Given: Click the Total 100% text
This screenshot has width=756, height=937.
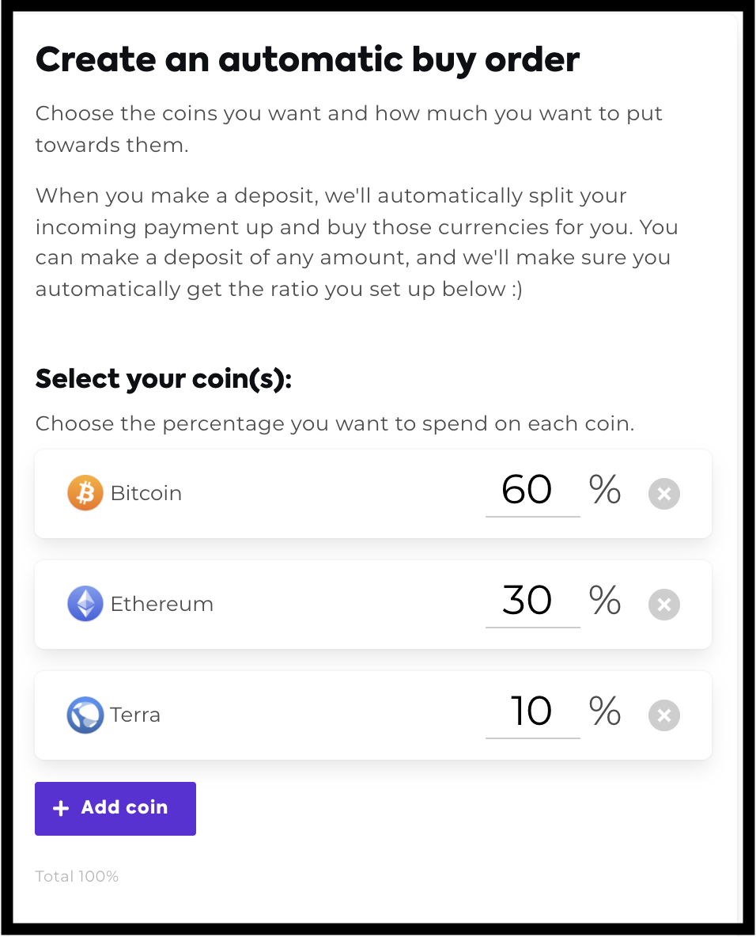Looking at the screenshot, I should (x=77, y=876).
